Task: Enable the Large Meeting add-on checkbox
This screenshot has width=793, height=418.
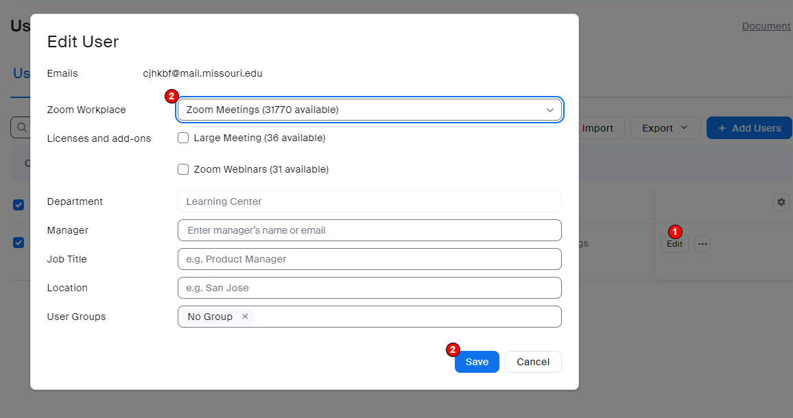Action: (x=183, y=138)
